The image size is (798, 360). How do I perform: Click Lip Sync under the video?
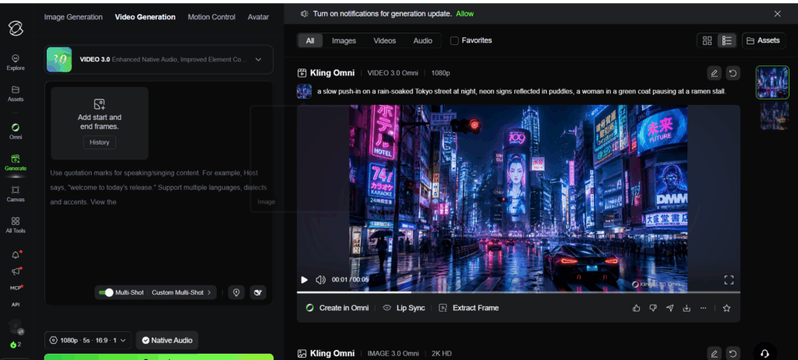point(404,308)
